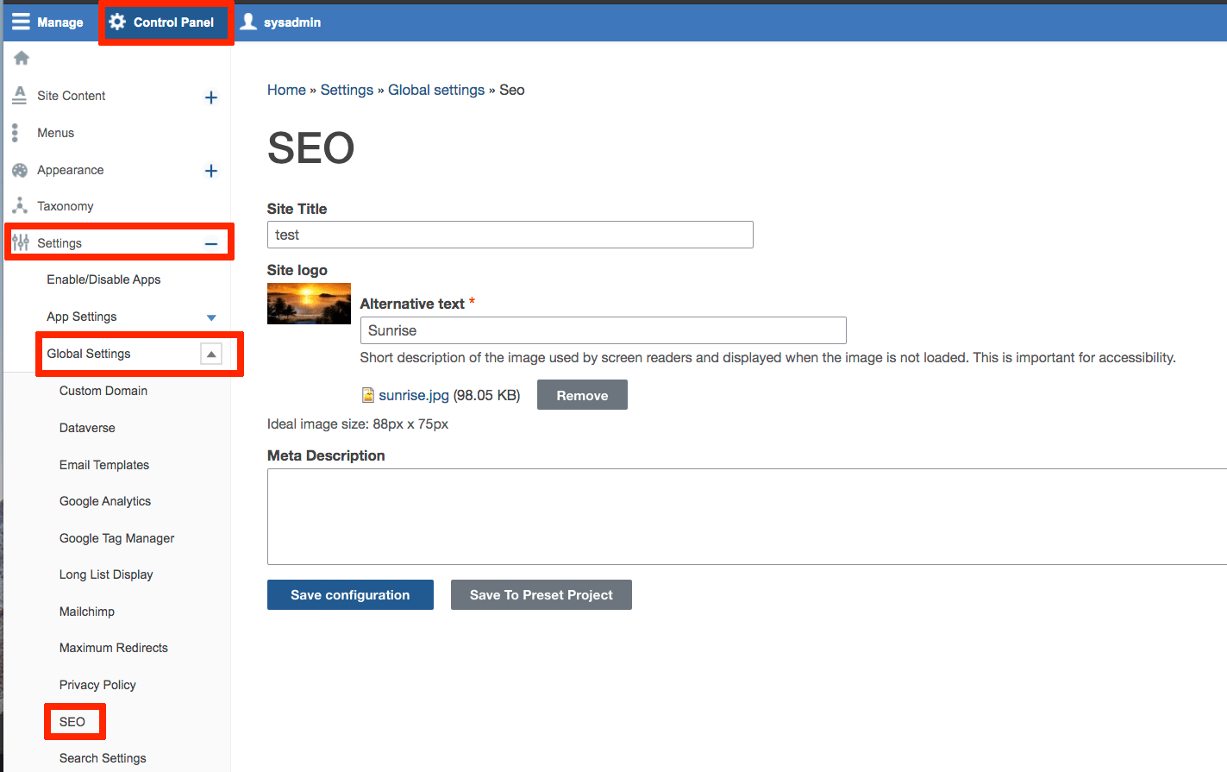The width and height of the screenshot is (1227, 772).
Task: Click the site logo thumbnail
Action: pyautogui.click(x=309, y=303)
